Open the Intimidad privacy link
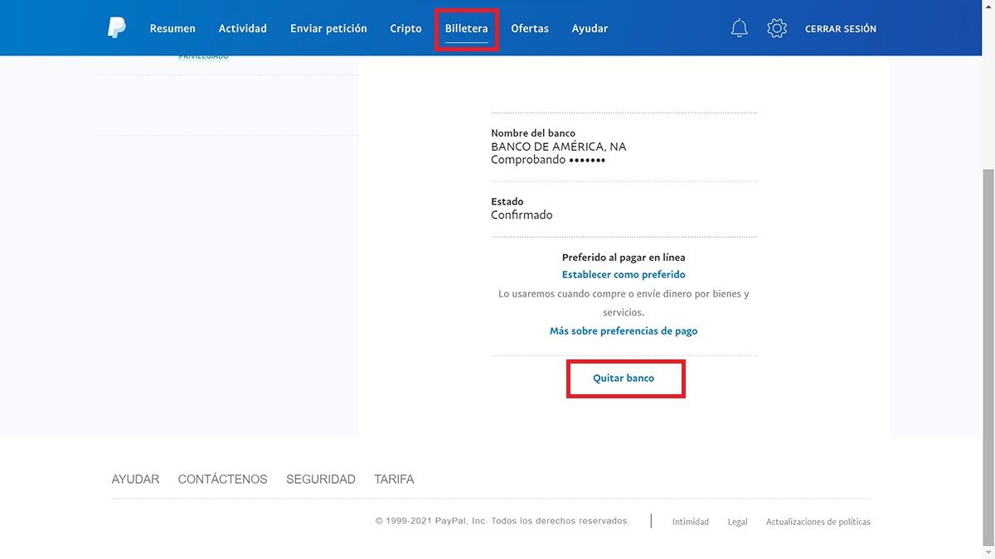 click(x=690, y=522)
